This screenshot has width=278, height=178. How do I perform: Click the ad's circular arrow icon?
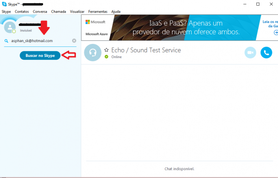click(276, 33)
